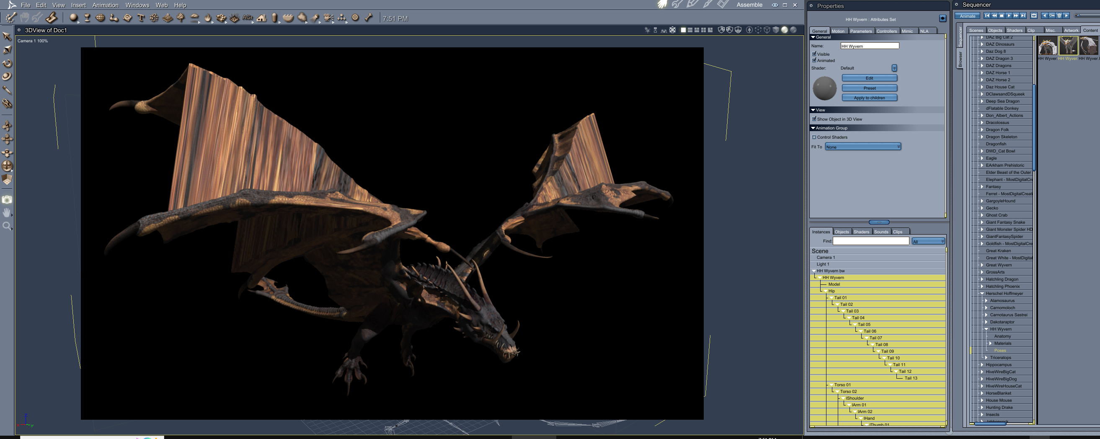Click the Find search field
Screen dimensions: 1100x439
(x=871, y=241)
